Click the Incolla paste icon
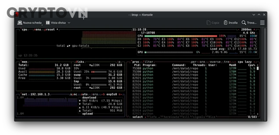Image resolution: width=279 pixels, height=135 pixels. 225,23
